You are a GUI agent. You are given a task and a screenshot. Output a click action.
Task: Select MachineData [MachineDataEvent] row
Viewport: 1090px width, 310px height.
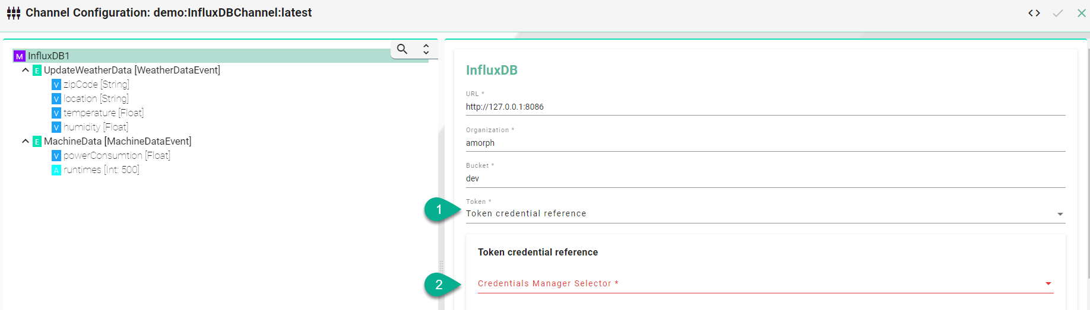pyautogui.click(x=118, y=141)
